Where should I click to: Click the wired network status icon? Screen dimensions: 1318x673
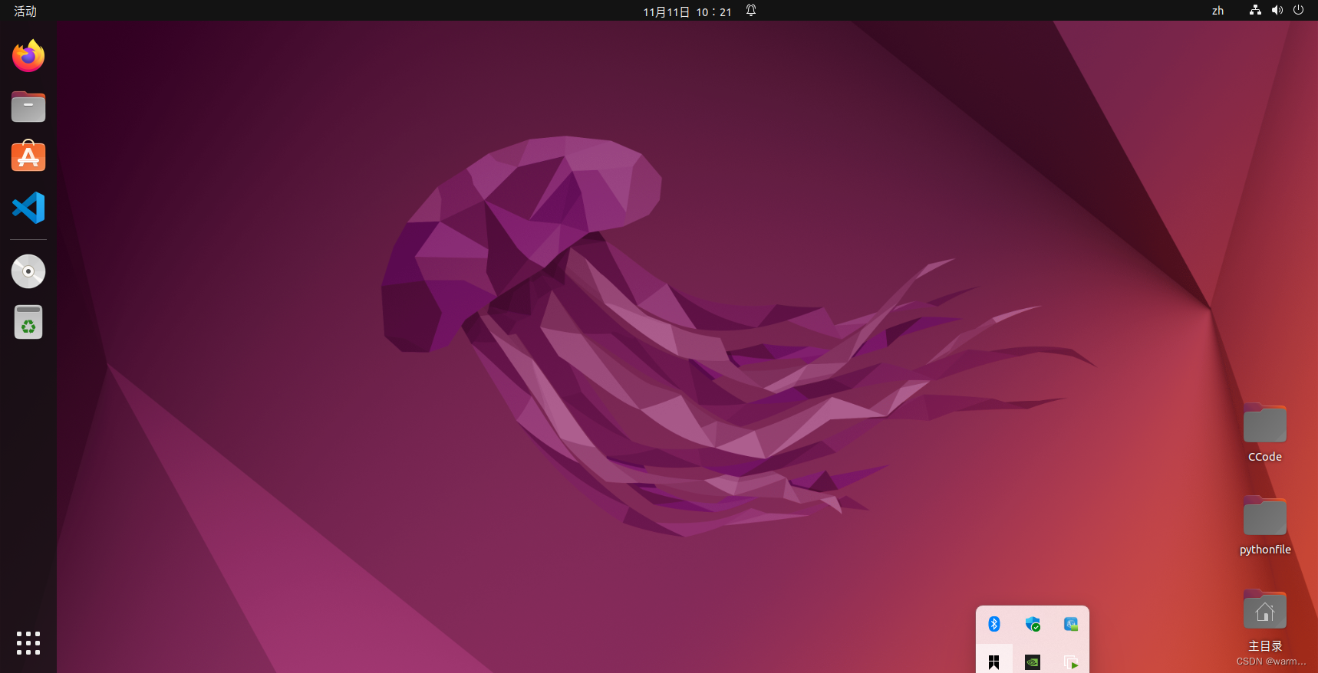pyautogui.click(x=1255, y=11)
